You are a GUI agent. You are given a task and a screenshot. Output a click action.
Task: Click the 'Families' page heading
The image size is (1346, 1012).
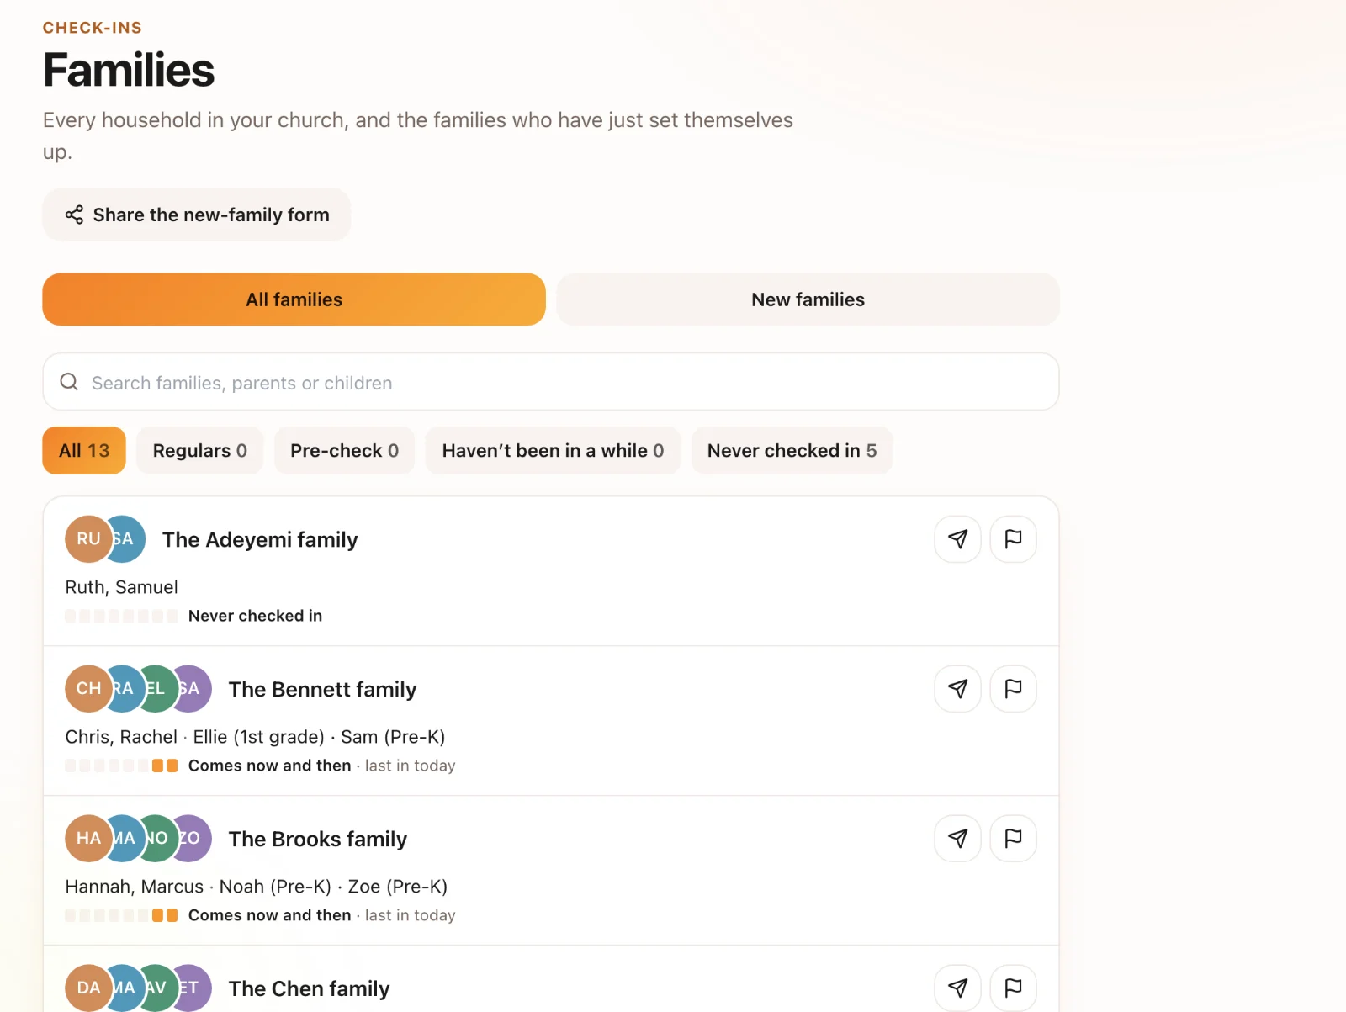point(129,70)
